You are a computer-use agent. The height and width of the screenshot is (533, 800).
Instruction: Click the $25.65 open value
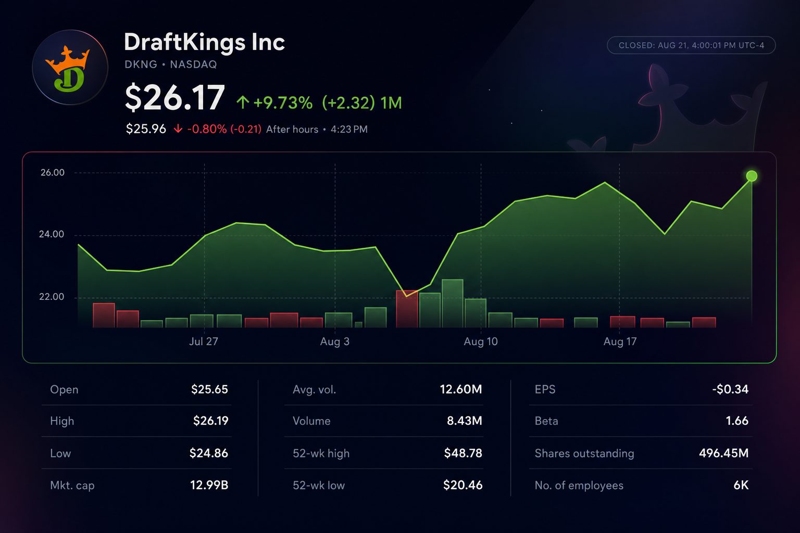click(x=209, y=389)
